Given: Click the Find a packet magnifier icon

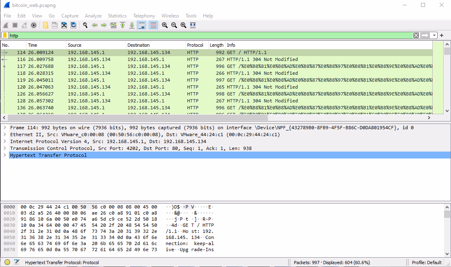Looking at the screenshot, I should (85, 25).
